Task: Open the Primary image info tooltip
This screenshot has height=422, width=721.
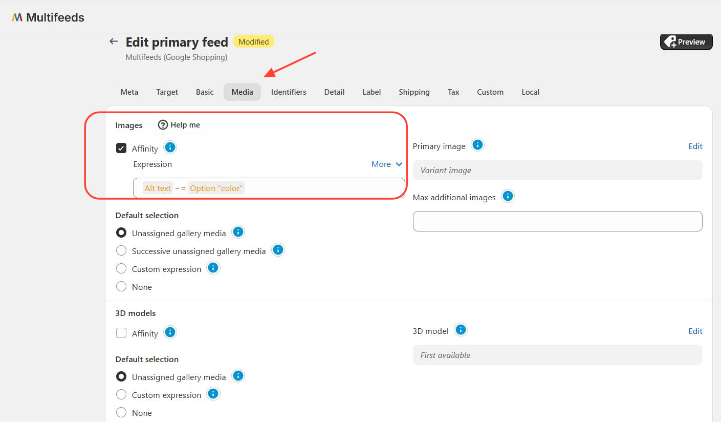Action: click(477, 145)
